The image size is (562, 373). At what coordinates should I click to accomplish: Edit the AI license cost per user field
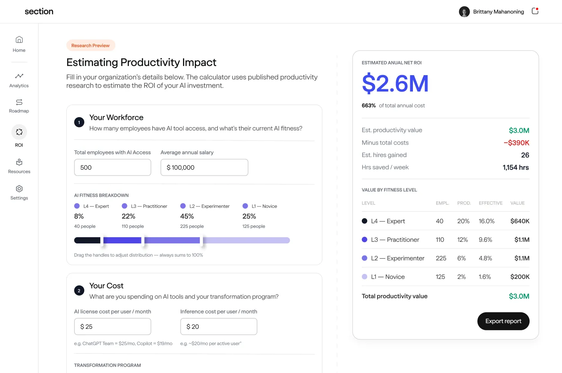(112, 326)
